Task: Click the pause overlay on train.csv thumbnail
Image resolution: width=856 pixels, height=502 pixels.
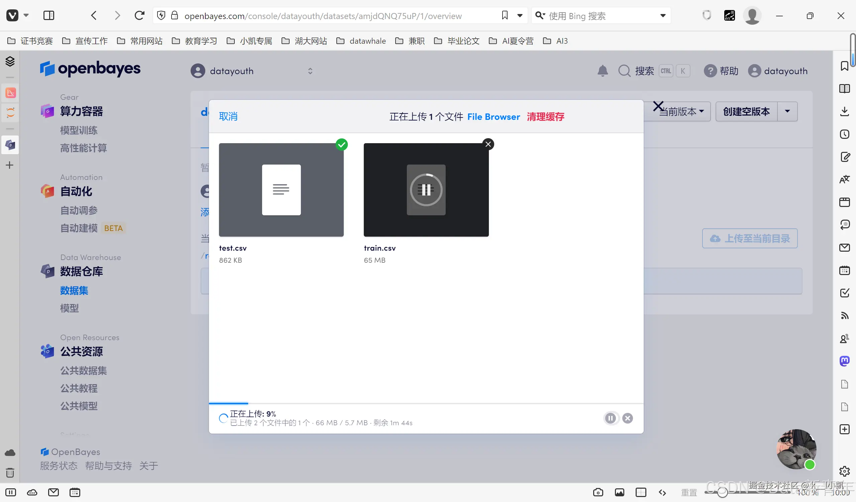Action: (426, 190)
